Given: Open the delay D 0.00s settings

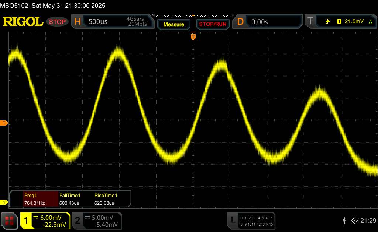Looking at the screenshot, I should pyautogui.click(x=269, y=22).
